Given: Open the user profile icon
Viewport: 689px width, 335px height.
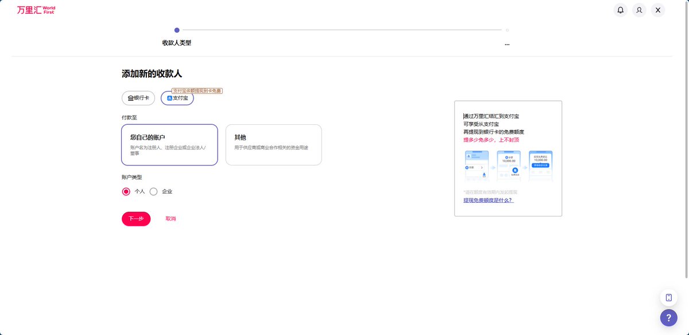Looking at the screenshot, I should click(639, 10).
